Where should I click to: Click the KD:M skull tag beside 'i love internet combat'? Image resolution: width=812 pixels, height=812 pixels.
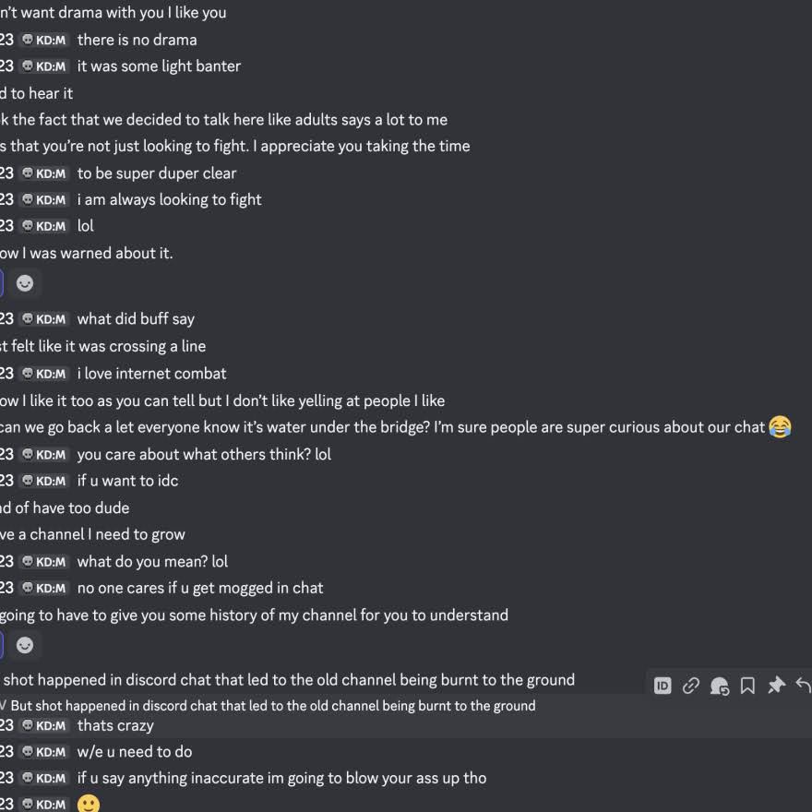(44, 374)
